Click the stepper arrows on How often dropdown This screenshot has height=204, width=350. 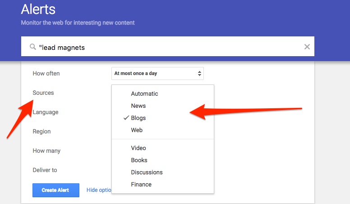199,73
